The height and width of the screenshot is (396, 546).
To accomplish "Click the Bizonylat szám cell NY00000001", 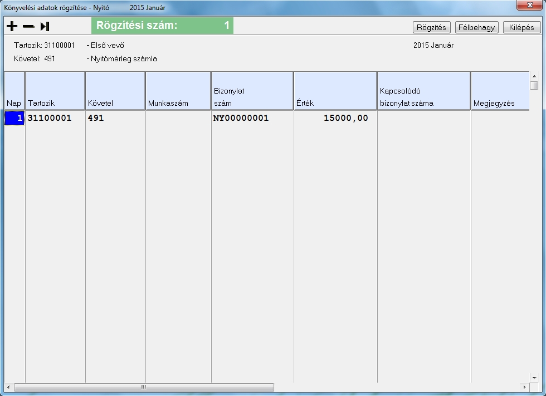I will pyautogui.click(x=252, y=118).
